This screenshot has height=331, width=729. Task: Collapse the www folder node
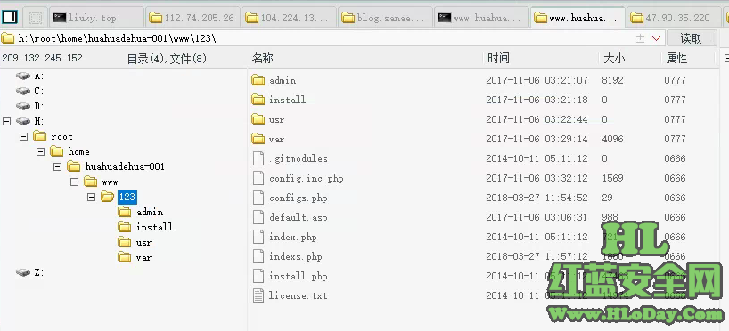[74, 182]
